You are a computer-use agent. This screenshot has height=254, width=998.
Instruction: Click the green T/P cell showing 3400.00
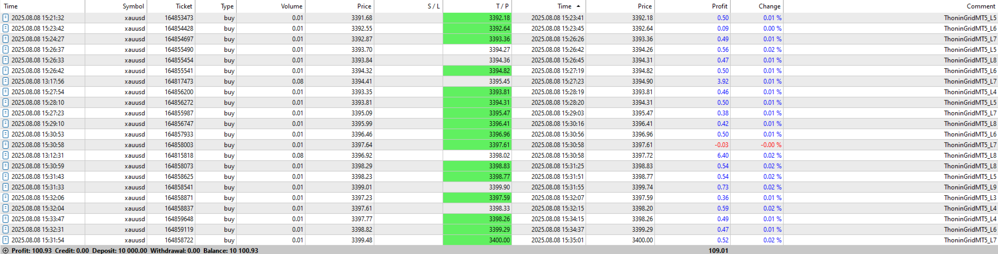(477, 240)
